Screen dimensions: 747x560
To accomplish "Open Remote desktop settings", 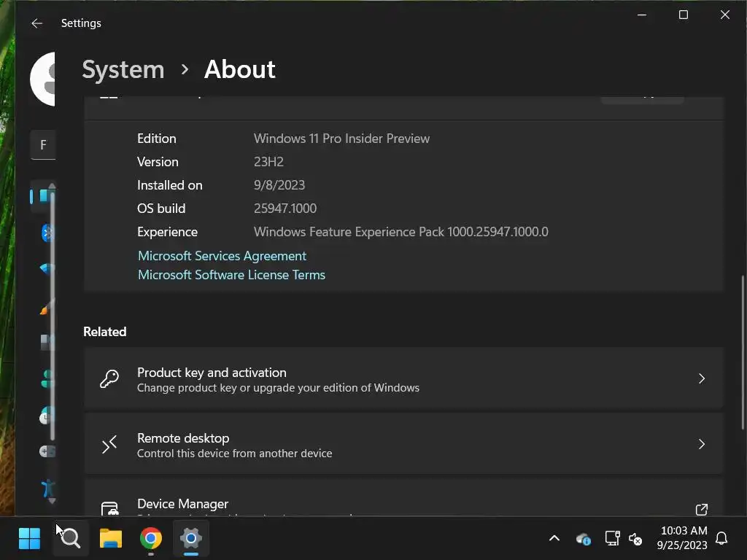I will tap(404, 445).
